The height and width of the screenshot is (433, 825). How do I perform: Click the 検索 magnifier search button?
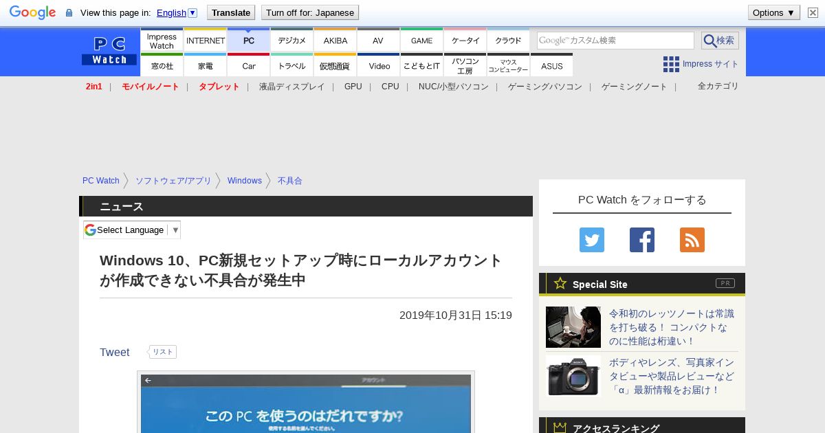[720, 41]
